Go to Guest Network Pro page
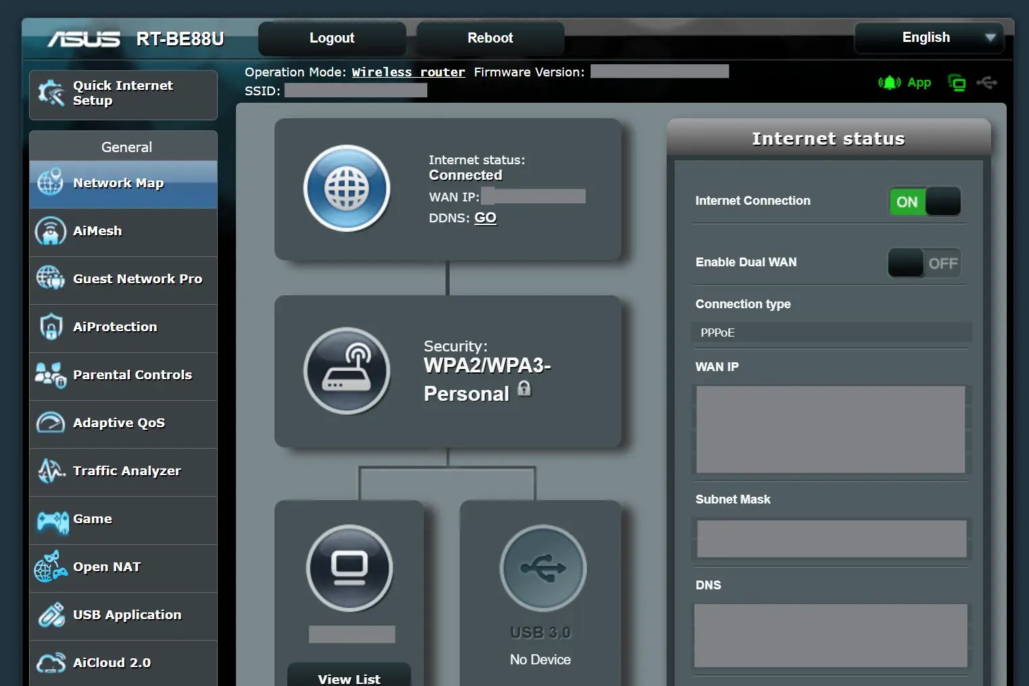The height and width of the screenshot is (686, 1029). click(124, 280)
